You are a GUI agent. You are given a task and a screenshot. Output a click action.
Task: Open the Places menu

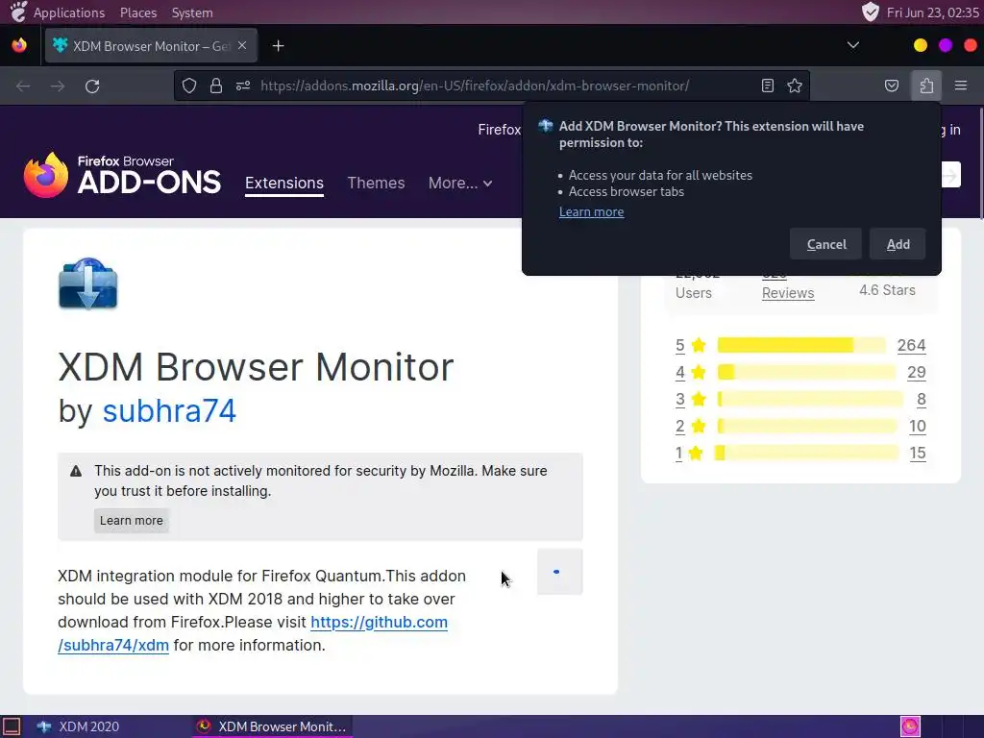click(138, 12)
